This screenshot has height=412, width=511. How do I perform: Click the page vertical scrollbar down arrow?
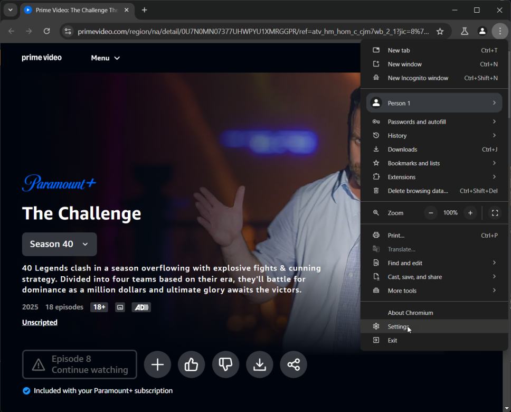point(507,408)
